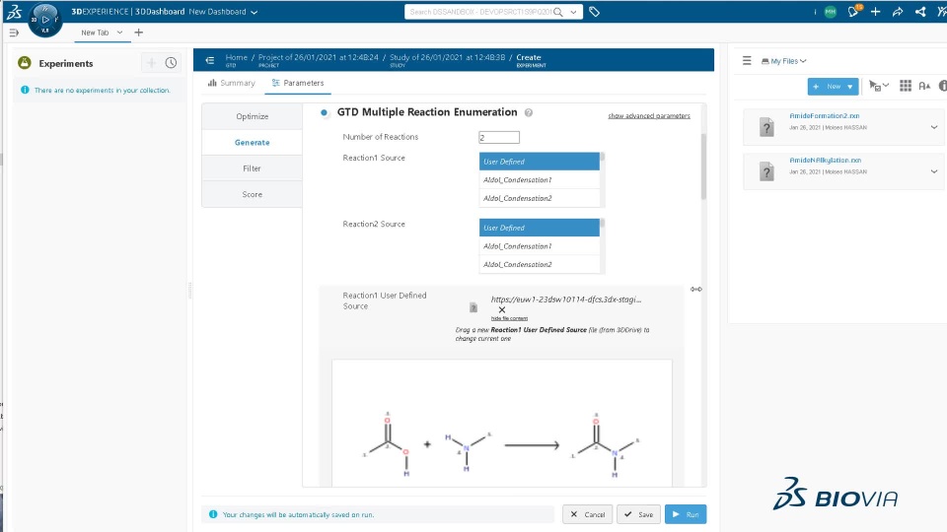Select the Filter section tab
Image resolution: width=947 pixels, height=532 pixels.
(x=252, y=168)
